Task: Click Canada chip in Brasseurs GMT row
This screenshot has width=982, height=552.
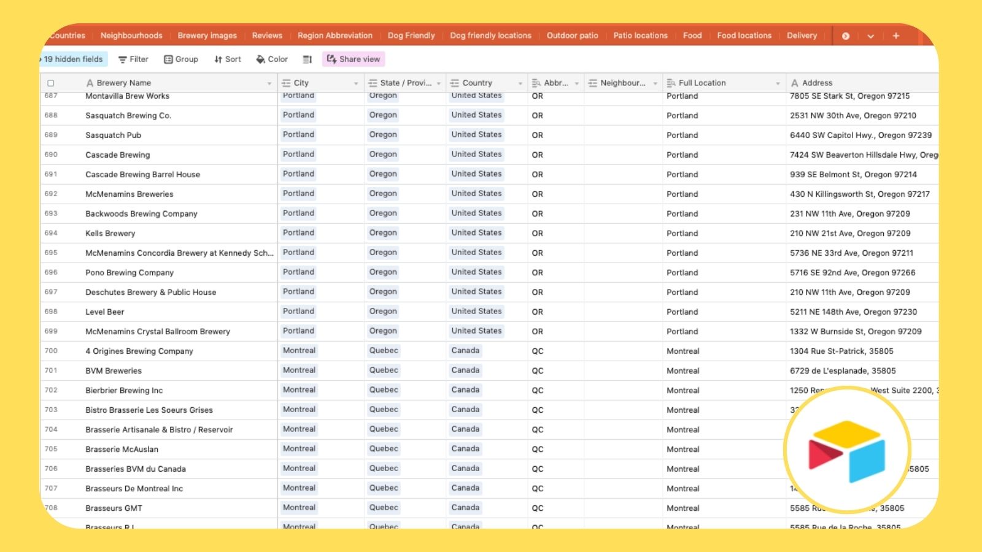Action: coord(465,507)
